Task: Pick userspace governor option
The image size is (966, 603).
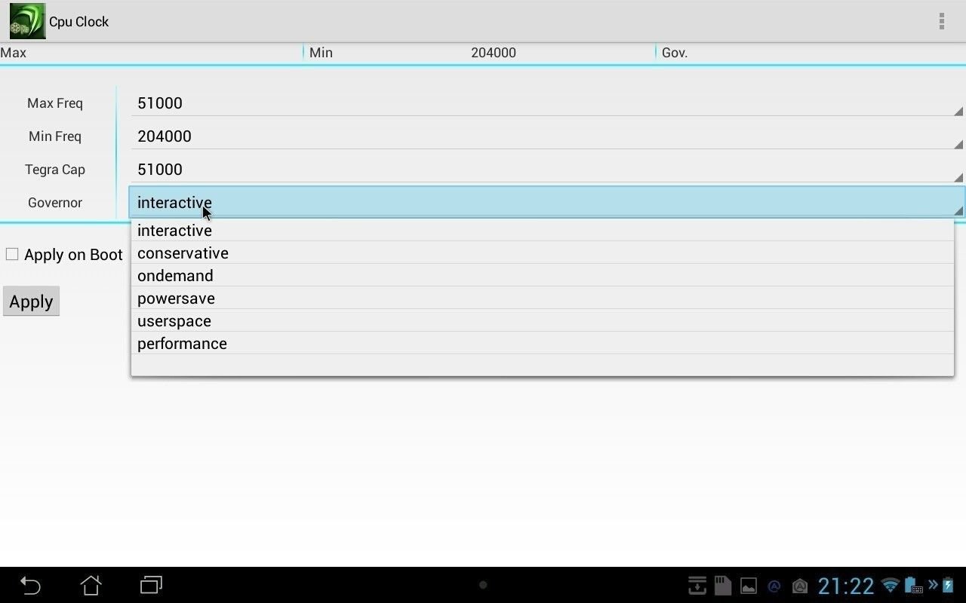Action: tap(543, 320)
